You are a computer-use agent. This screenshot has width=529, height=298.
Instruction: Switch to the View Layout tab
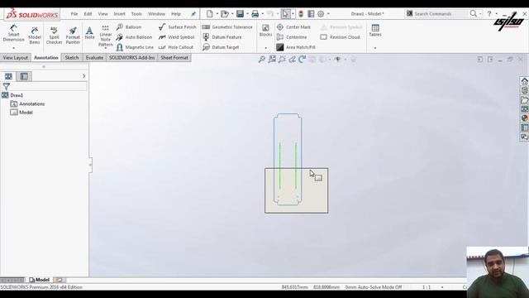[16, 58]
